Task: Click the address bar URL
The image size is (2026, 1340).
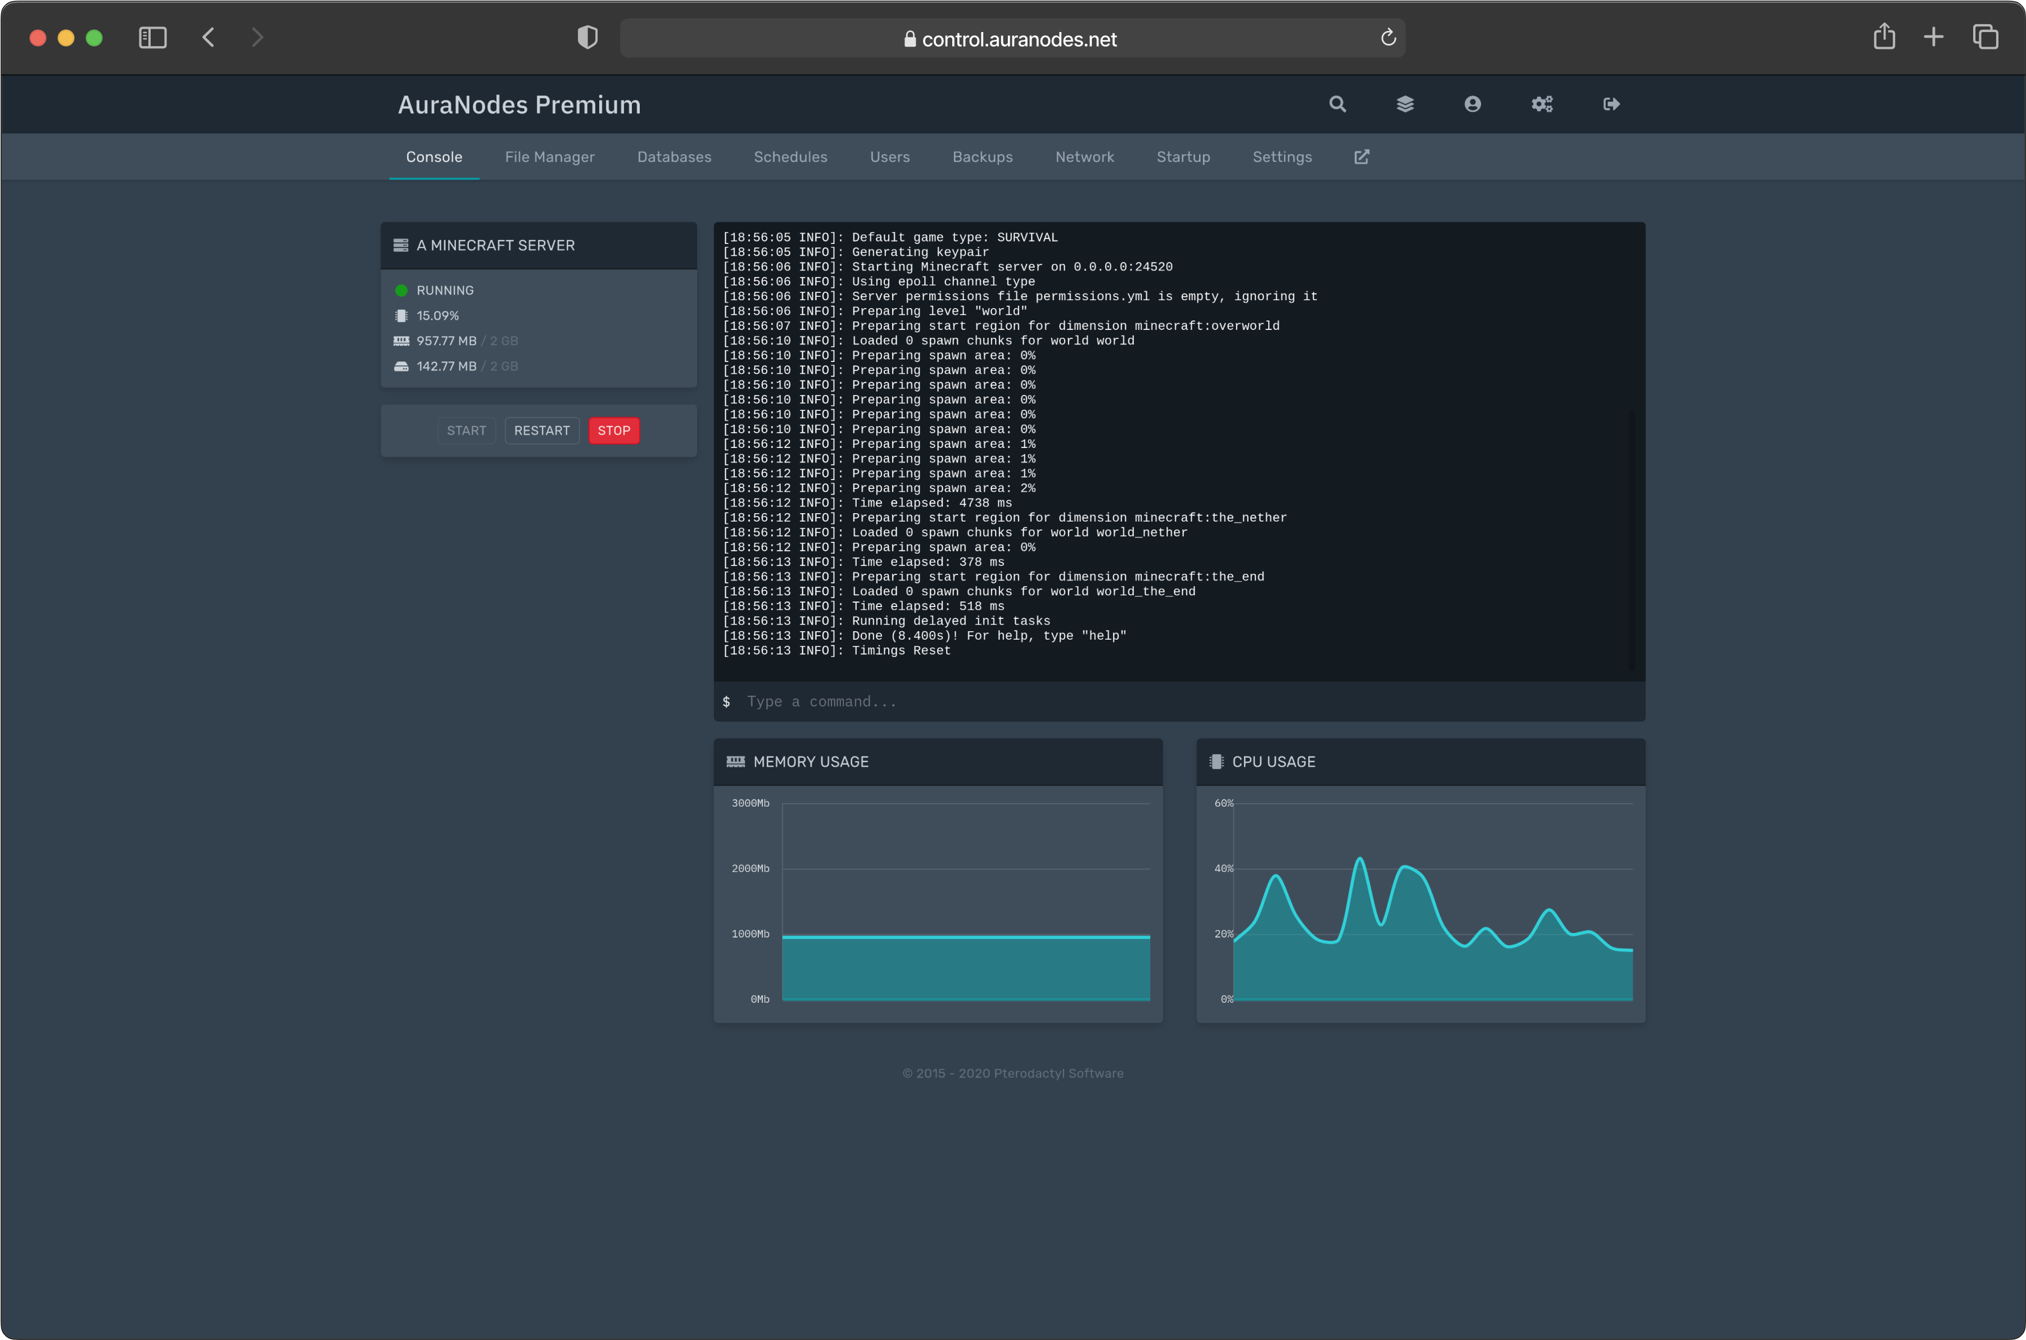Action: (x=1019, y=39)
